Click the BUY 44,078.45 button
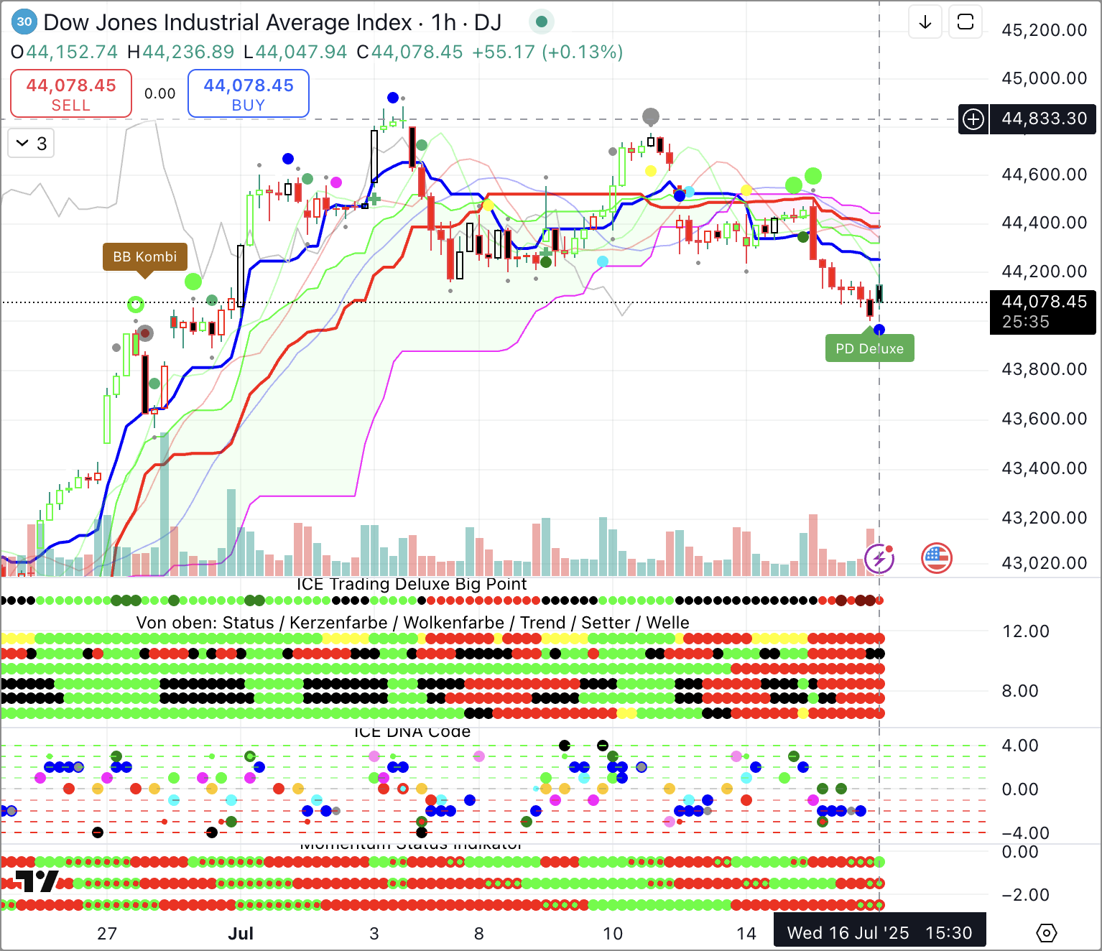The width and height of the screenshot is (1102, 951). 249,93
